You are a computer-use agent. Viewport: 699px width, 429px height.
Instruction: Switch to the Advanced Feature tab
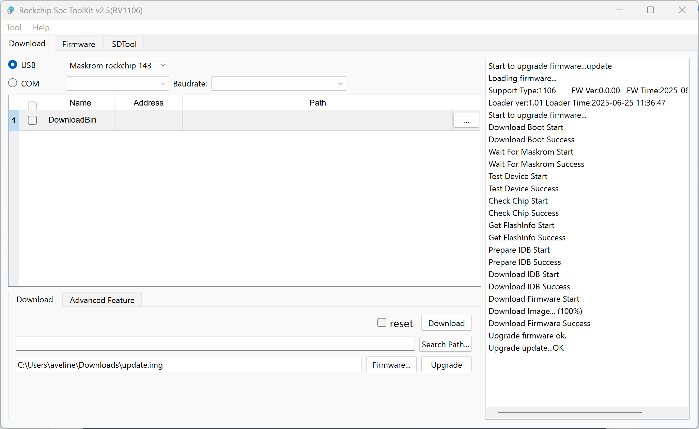(x=102, y=300)
